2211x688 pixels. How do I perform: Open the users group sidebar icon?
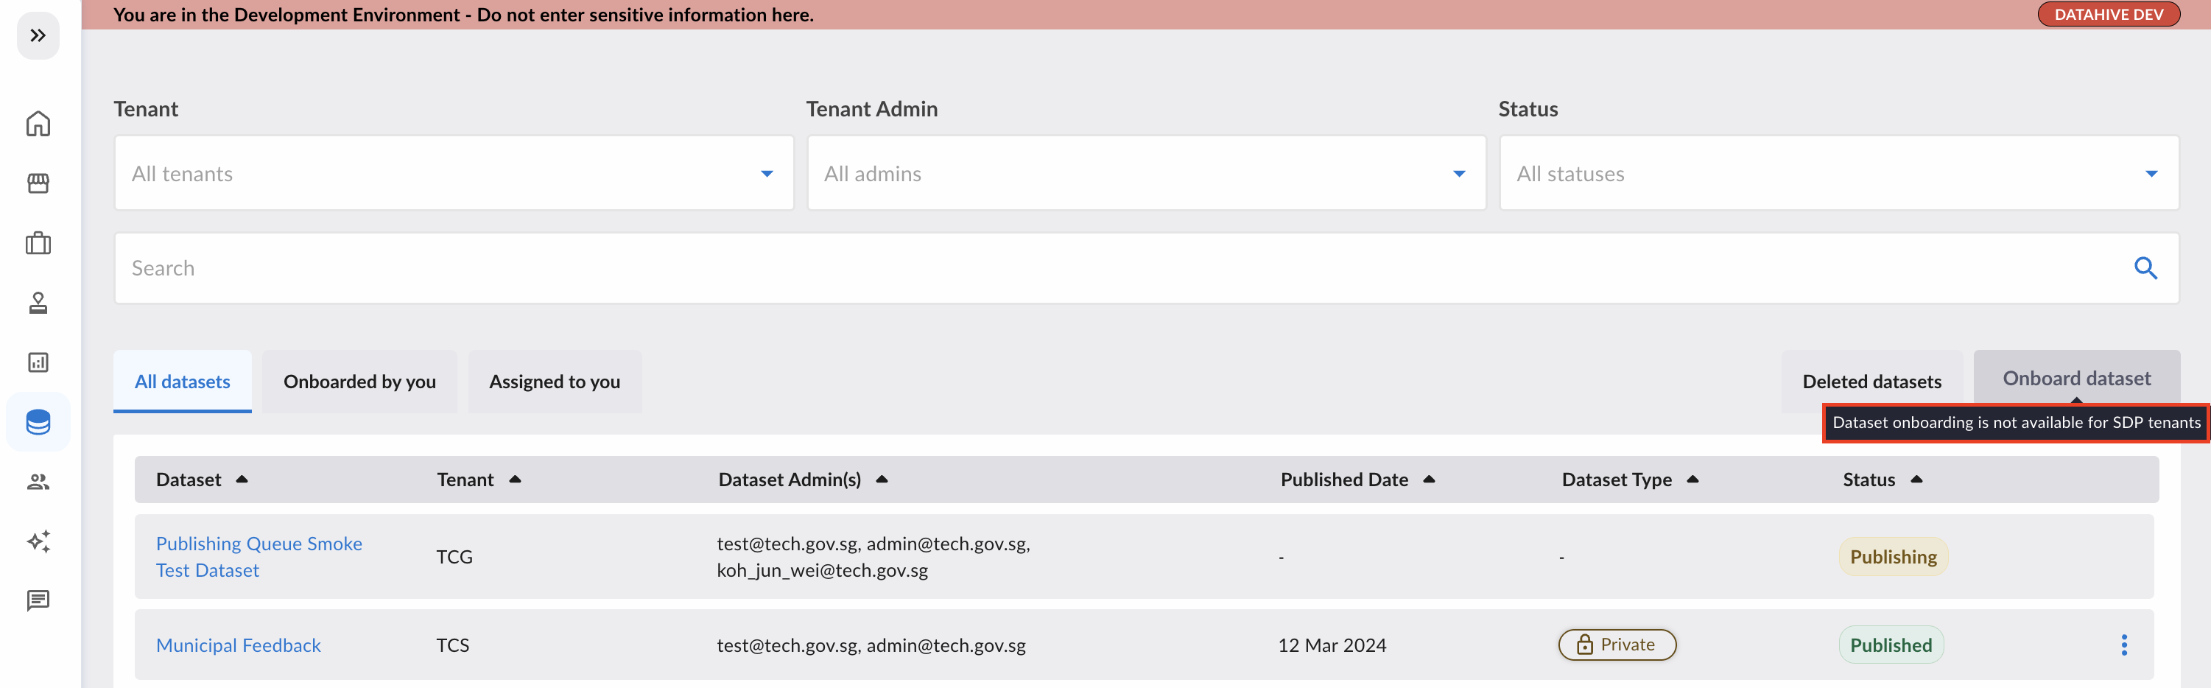pos(38,482)
